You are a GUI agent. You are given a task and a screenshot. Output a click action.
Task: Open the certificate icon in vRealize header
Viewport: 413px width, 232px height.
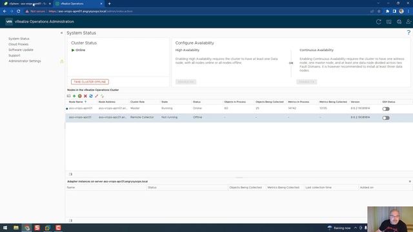click(388, 22)
